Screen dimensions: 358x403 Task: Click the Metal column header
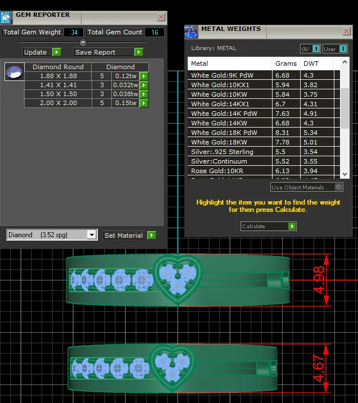230,64
